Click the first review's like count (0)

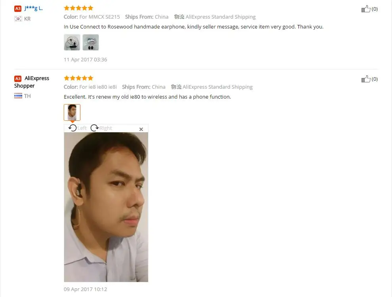(375, 9)
